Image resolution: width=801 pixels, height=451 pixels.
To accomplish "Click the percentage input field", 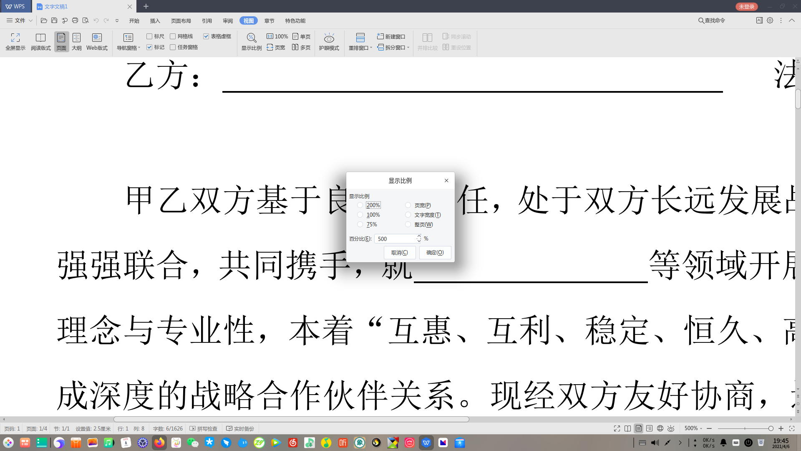I will coord(395,239).
